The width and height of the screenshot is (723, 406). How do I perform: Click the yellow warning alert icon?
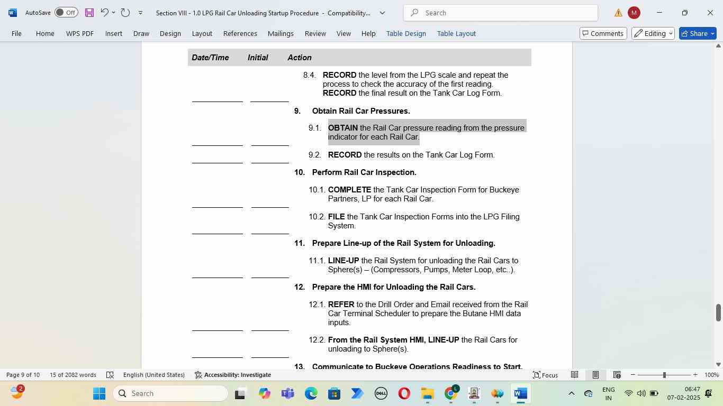click(618, 13)
